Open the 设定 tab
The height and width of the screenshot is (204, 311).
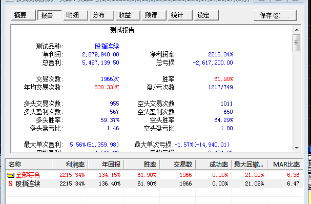206,15
